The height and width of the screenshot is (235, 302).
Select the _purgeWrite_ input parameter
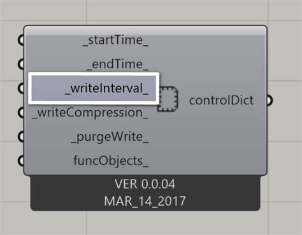[110, 137]
